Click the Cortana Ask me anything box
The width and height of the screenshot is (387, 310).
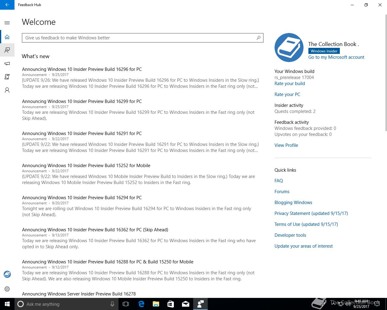pyautogui.click(x=66, y=304)
